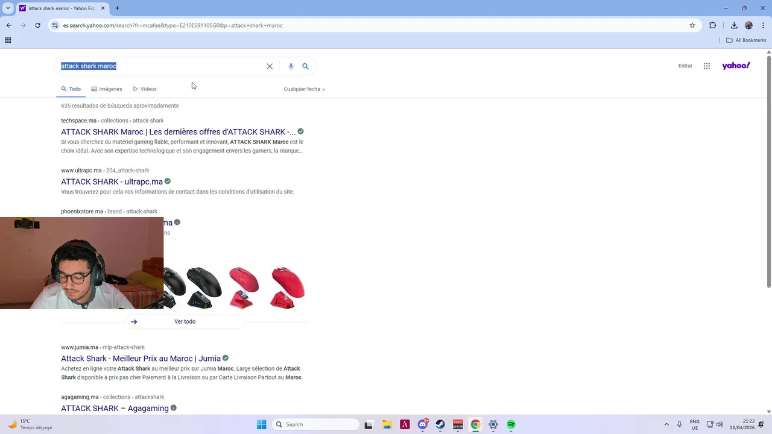Click the '635 resultados de búsqueda aproximadamente' text
The width and height of the screenshot is (772, 434).
[119, 106]
